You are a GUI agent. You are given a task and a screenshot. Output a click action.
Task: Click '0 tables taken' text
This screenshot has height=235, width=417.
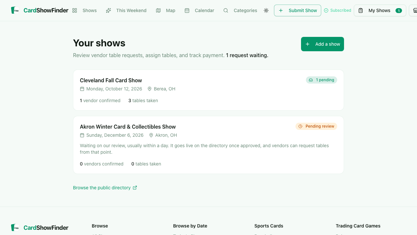pos(146,164)
